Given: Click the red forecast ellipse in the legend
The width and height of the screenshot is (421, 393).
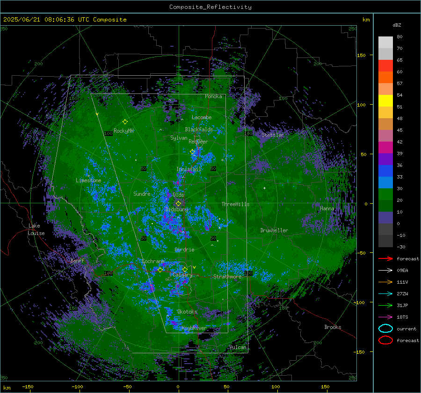Looking at the screenshot, I should click(385, 340).
